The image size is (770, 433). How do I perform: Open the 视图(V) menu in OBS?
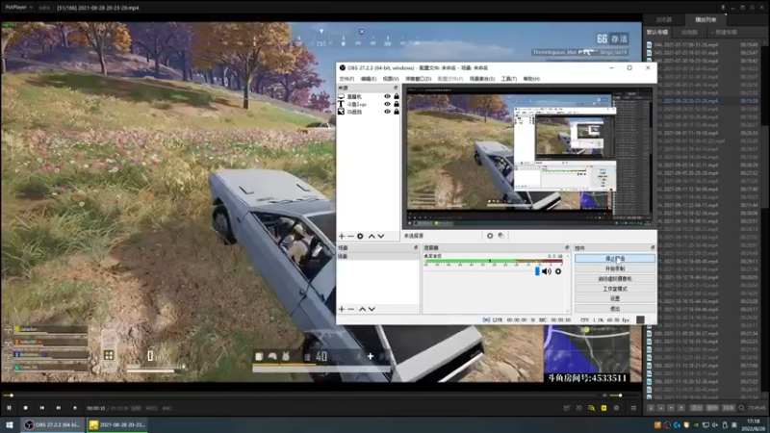point(391,79)
